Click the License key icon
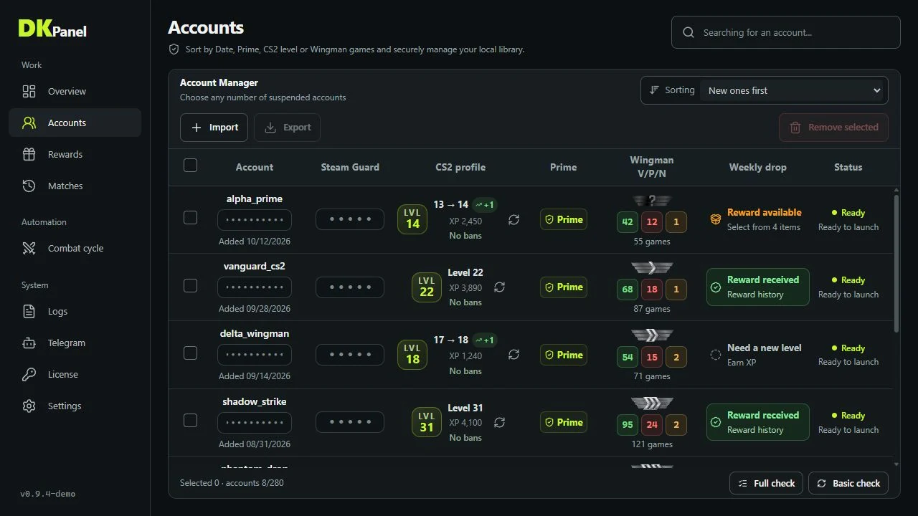The height and width of the screenshot is (516, 918). [x=29, y=374]
